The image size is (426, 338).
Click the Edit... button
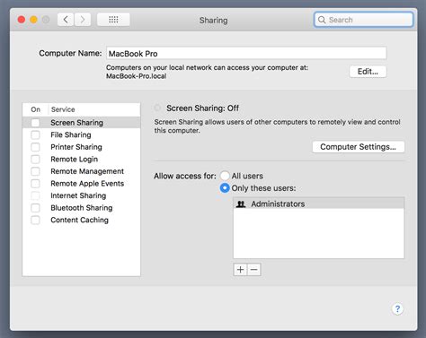click(x=368, y=72)
